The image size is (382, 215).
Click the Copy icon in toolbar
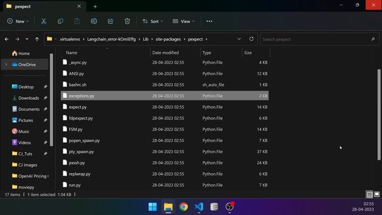click(x=60, y=21)
